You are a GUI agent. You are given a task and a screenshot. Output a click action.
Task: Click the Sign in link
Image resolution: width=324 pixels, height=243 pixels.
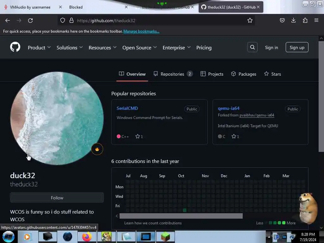pyautogui.click(x=271, y=47)
